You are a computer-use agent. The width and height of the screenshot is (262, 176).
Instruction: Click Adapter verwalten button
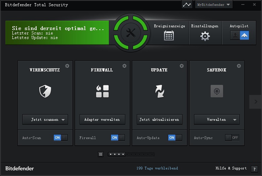point(102,119)
